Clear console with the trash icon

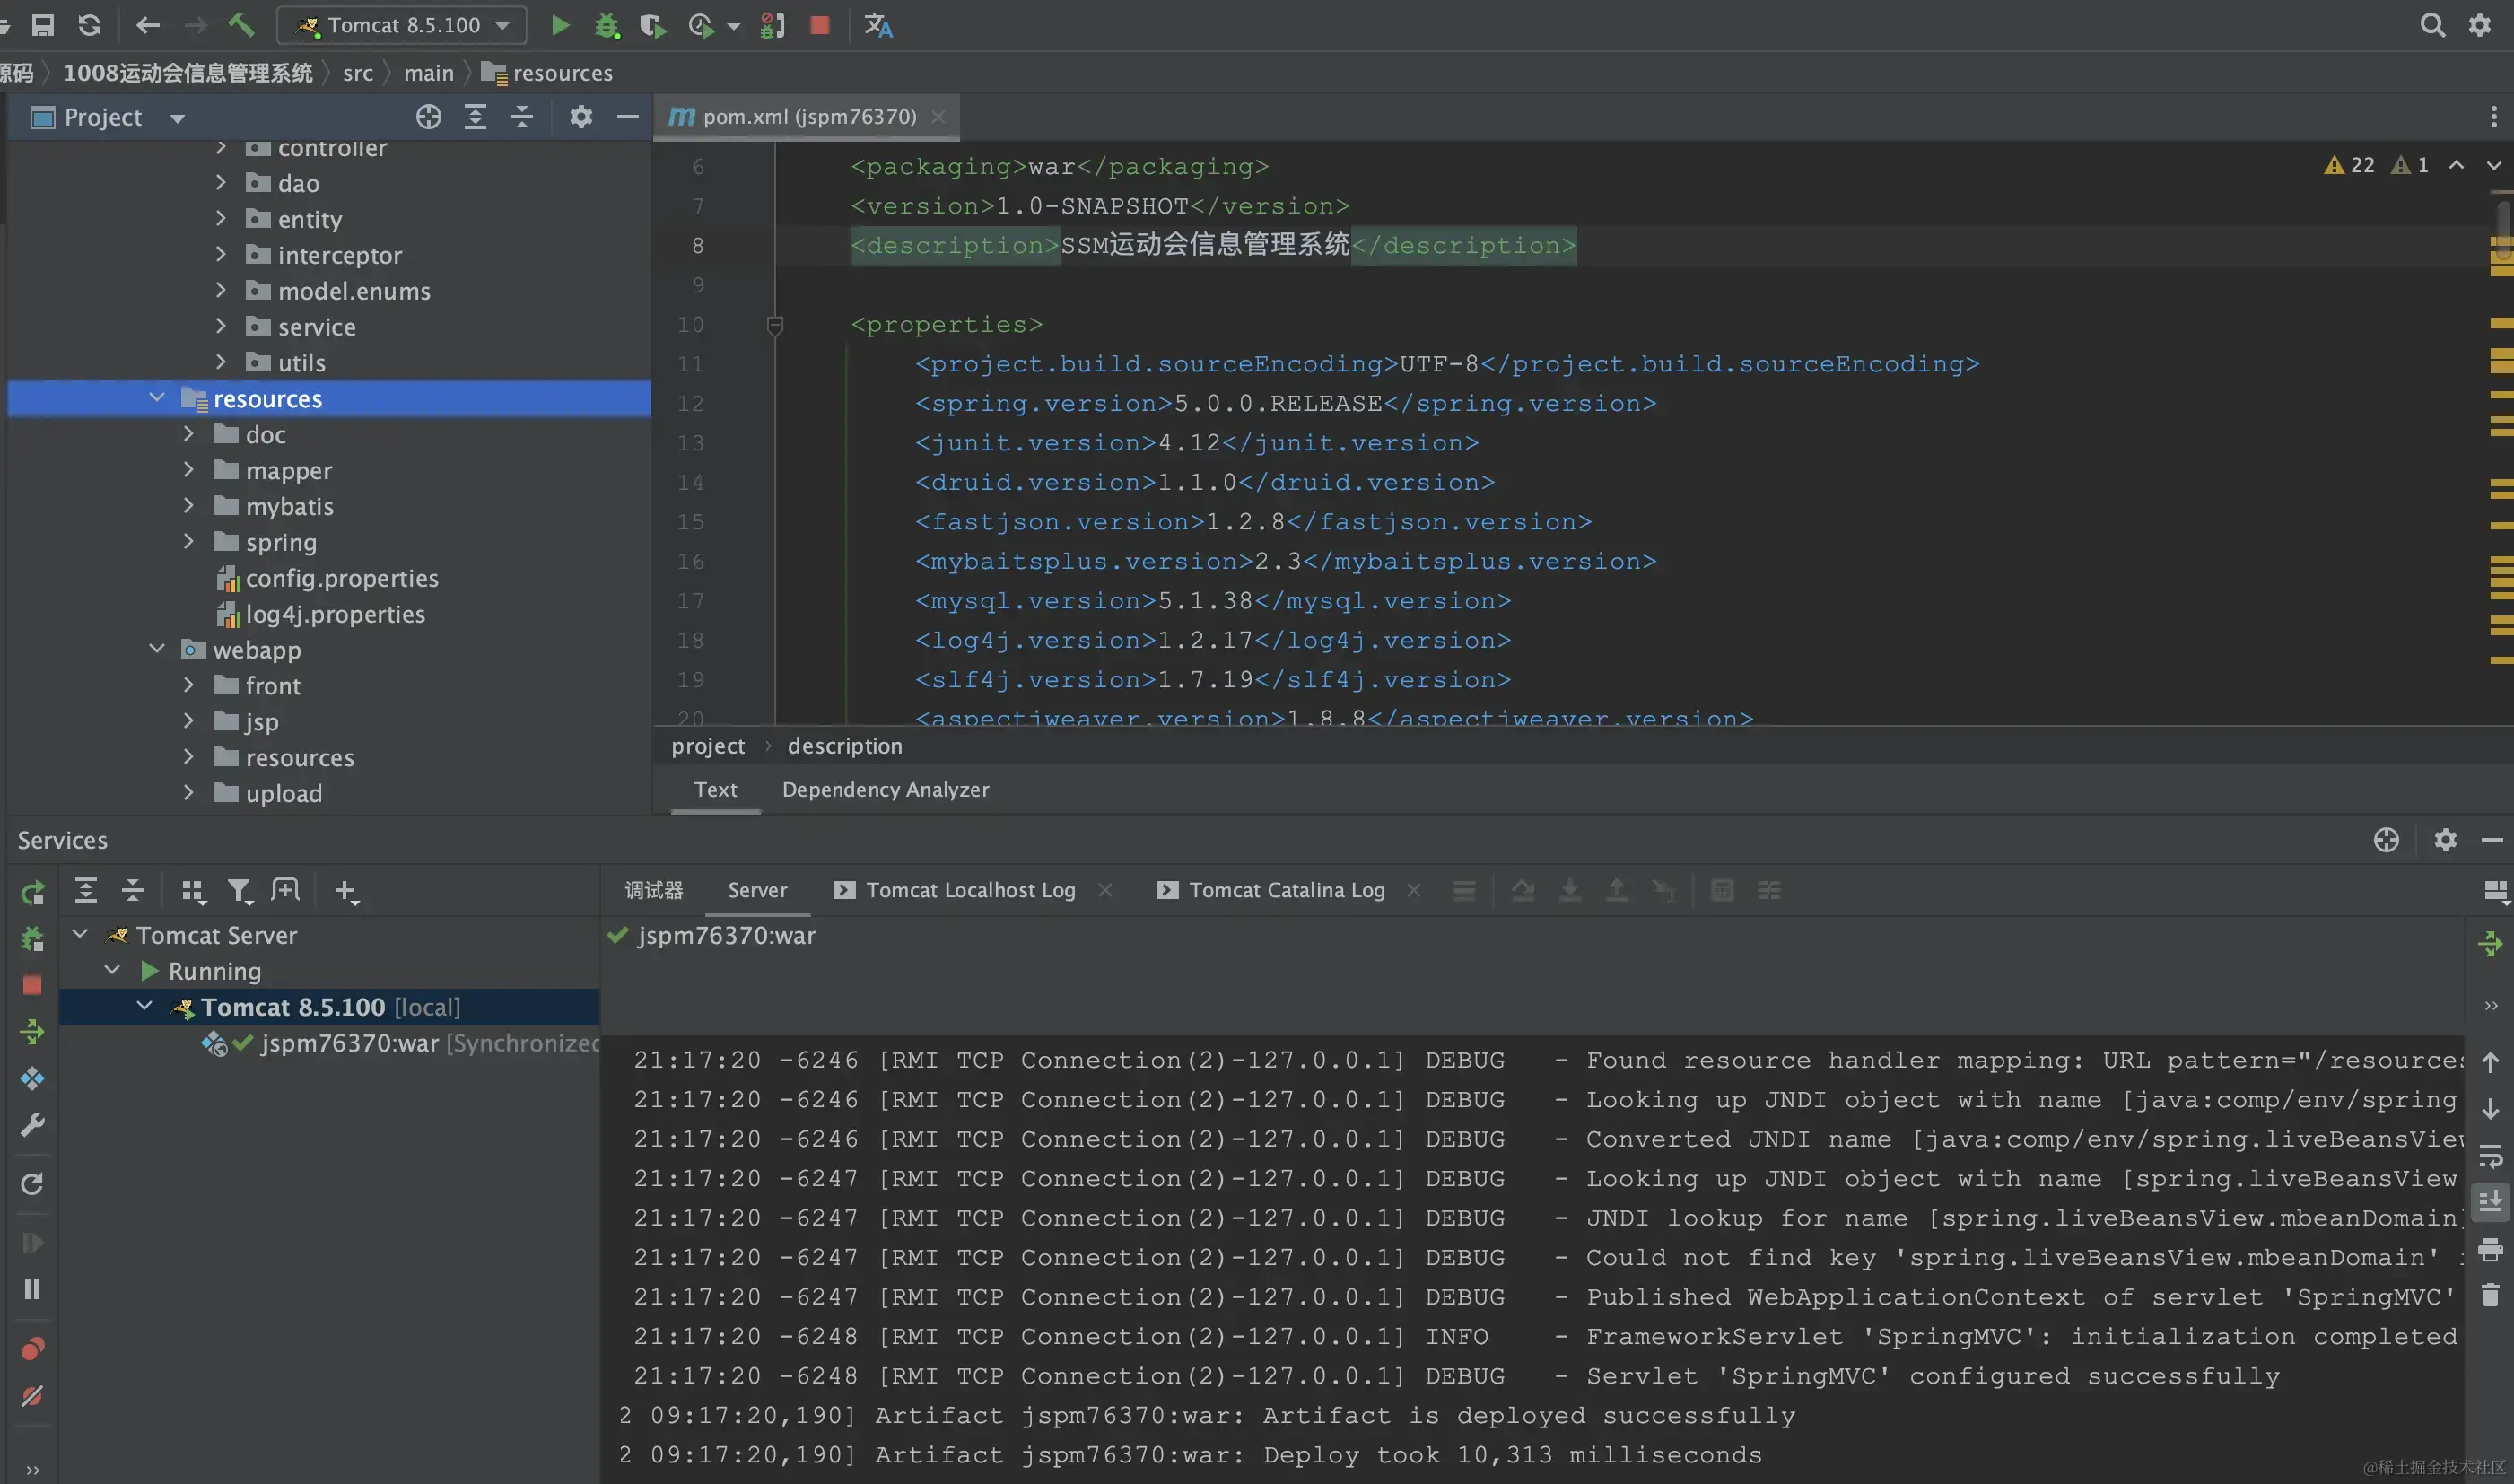point(2491,1296)
